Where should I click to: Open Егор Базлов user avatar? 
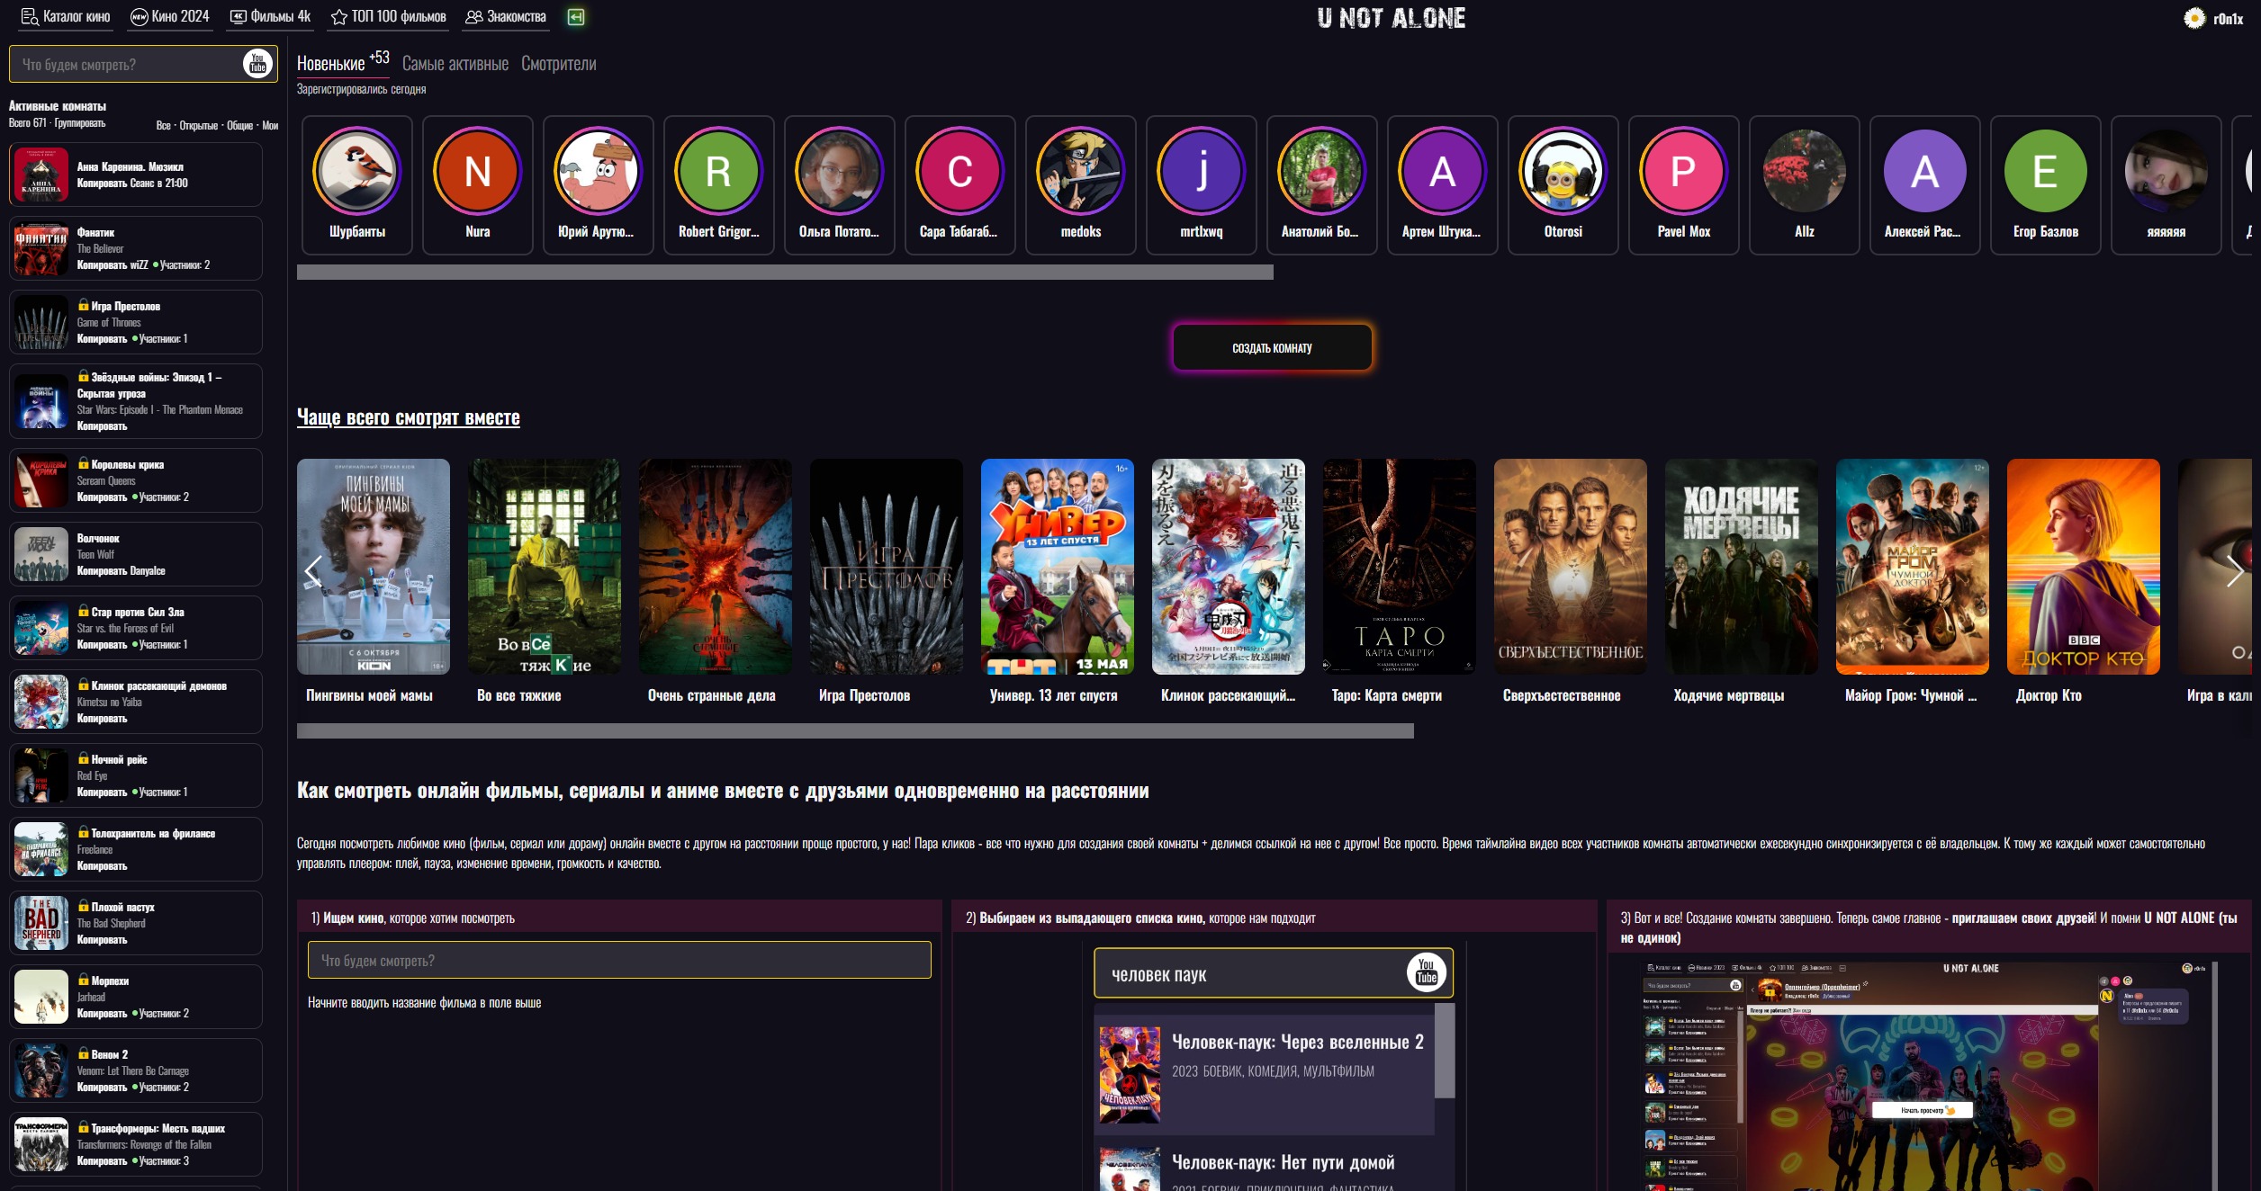click(x=2046, y=171)
